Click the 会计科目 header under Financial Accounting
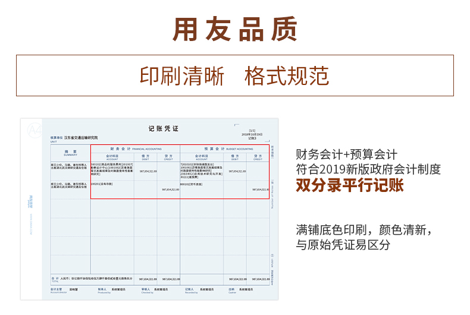470x315 pixels. [112, 157]
